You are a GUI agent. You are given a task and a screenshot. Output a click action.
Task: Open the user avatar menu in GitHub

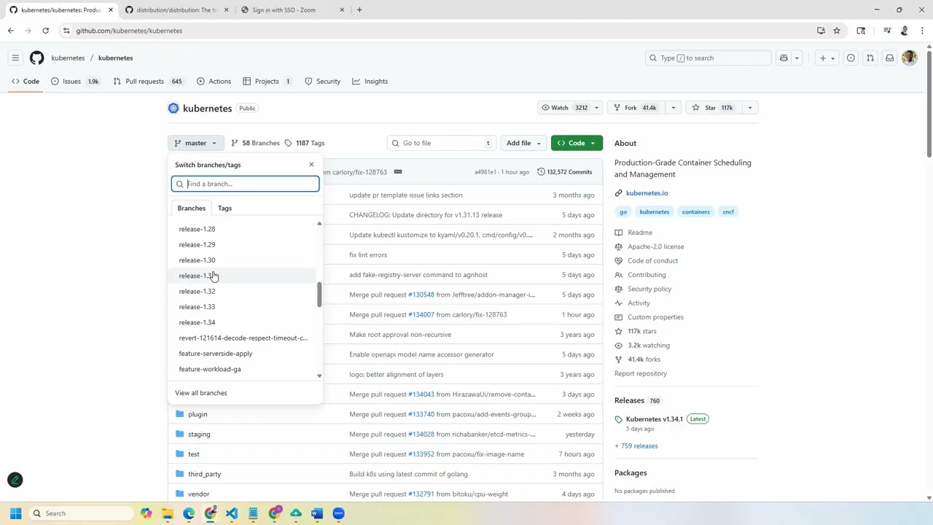pyautogui.click(x=910, y=58)
